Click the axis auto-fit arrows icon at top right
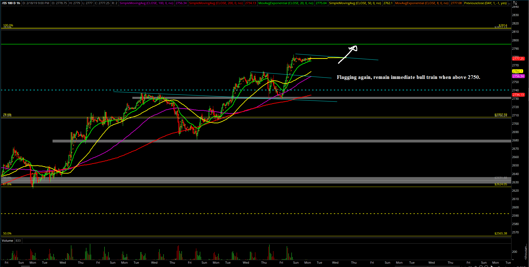Viewport: 529px width, 267px height. [x=515, y=3]
